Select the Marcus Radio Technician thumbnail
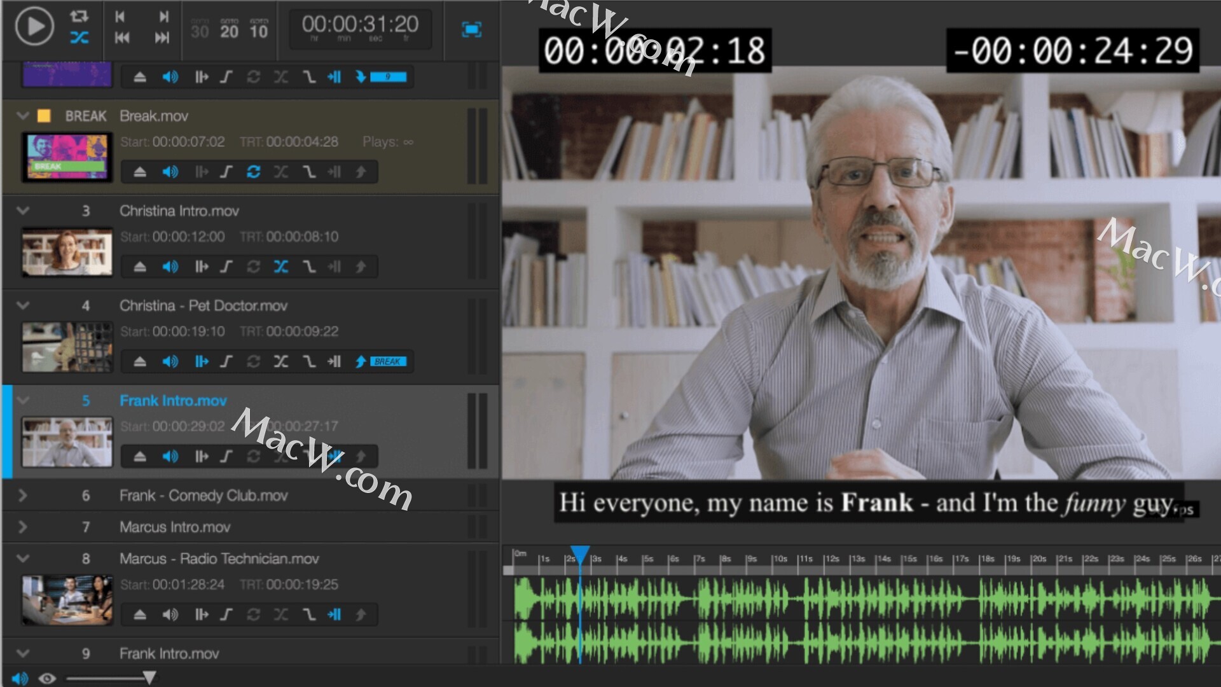1221x687 pixels. tap(67, 599)
